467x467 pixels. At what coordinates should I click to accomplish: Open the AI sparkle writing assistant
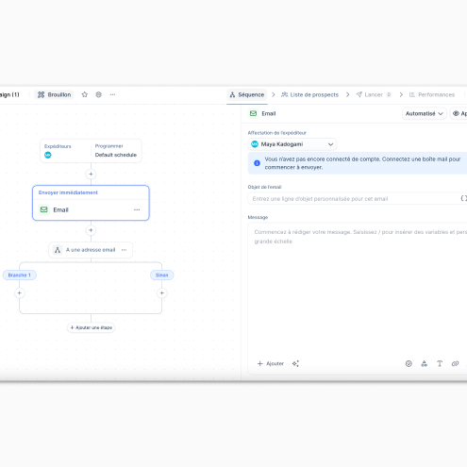coord(295,363)
